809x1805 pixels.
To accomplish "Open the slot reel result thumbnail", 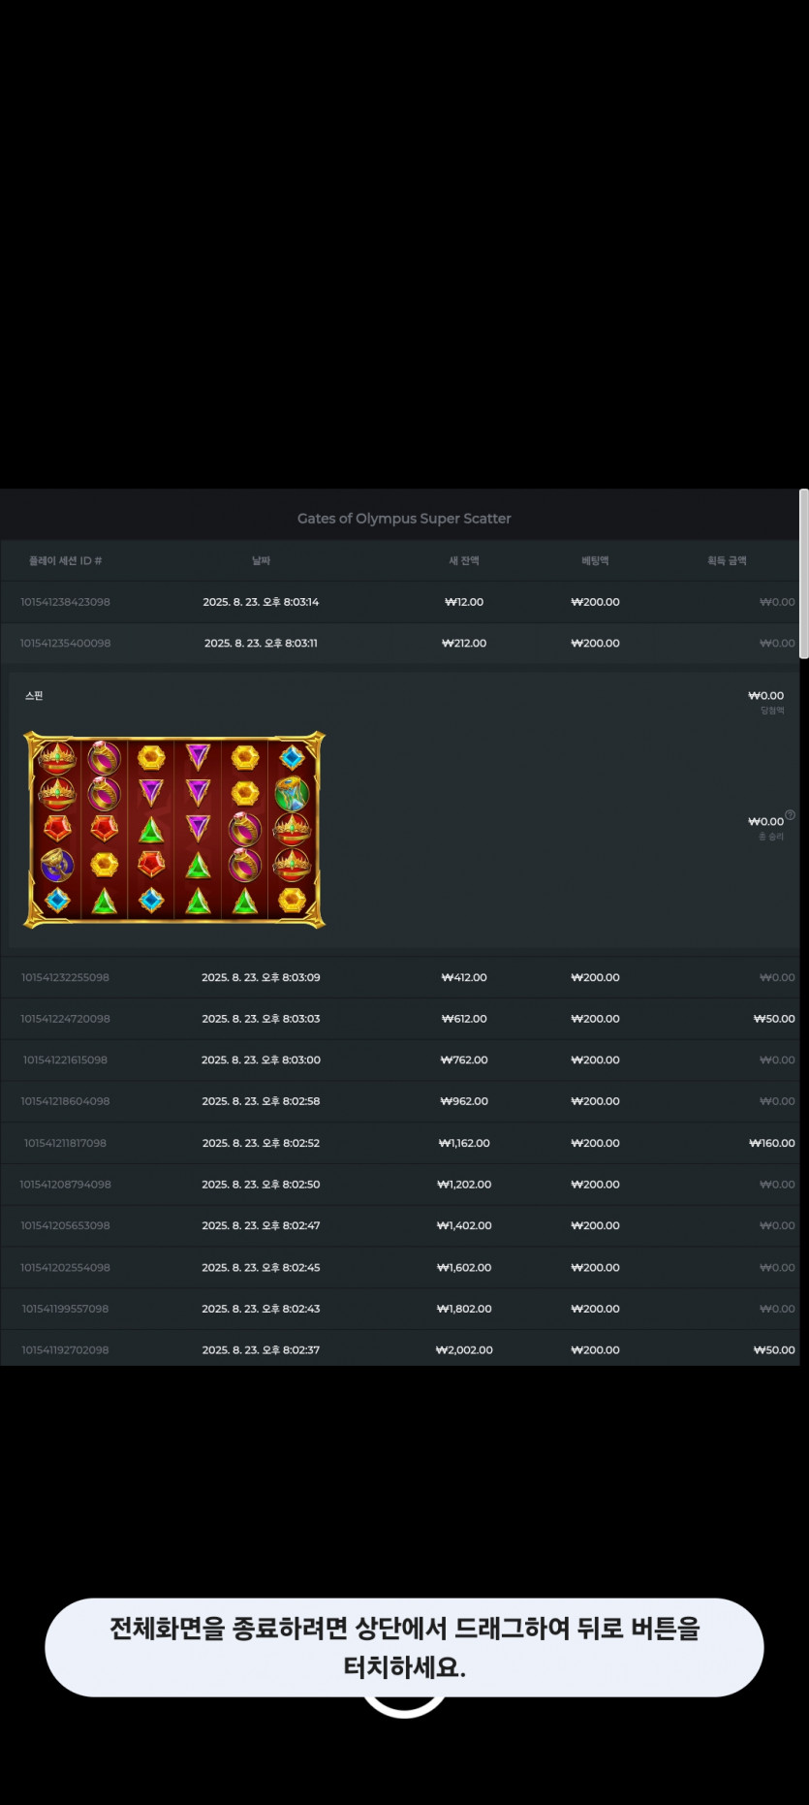I will click(174, 830).
